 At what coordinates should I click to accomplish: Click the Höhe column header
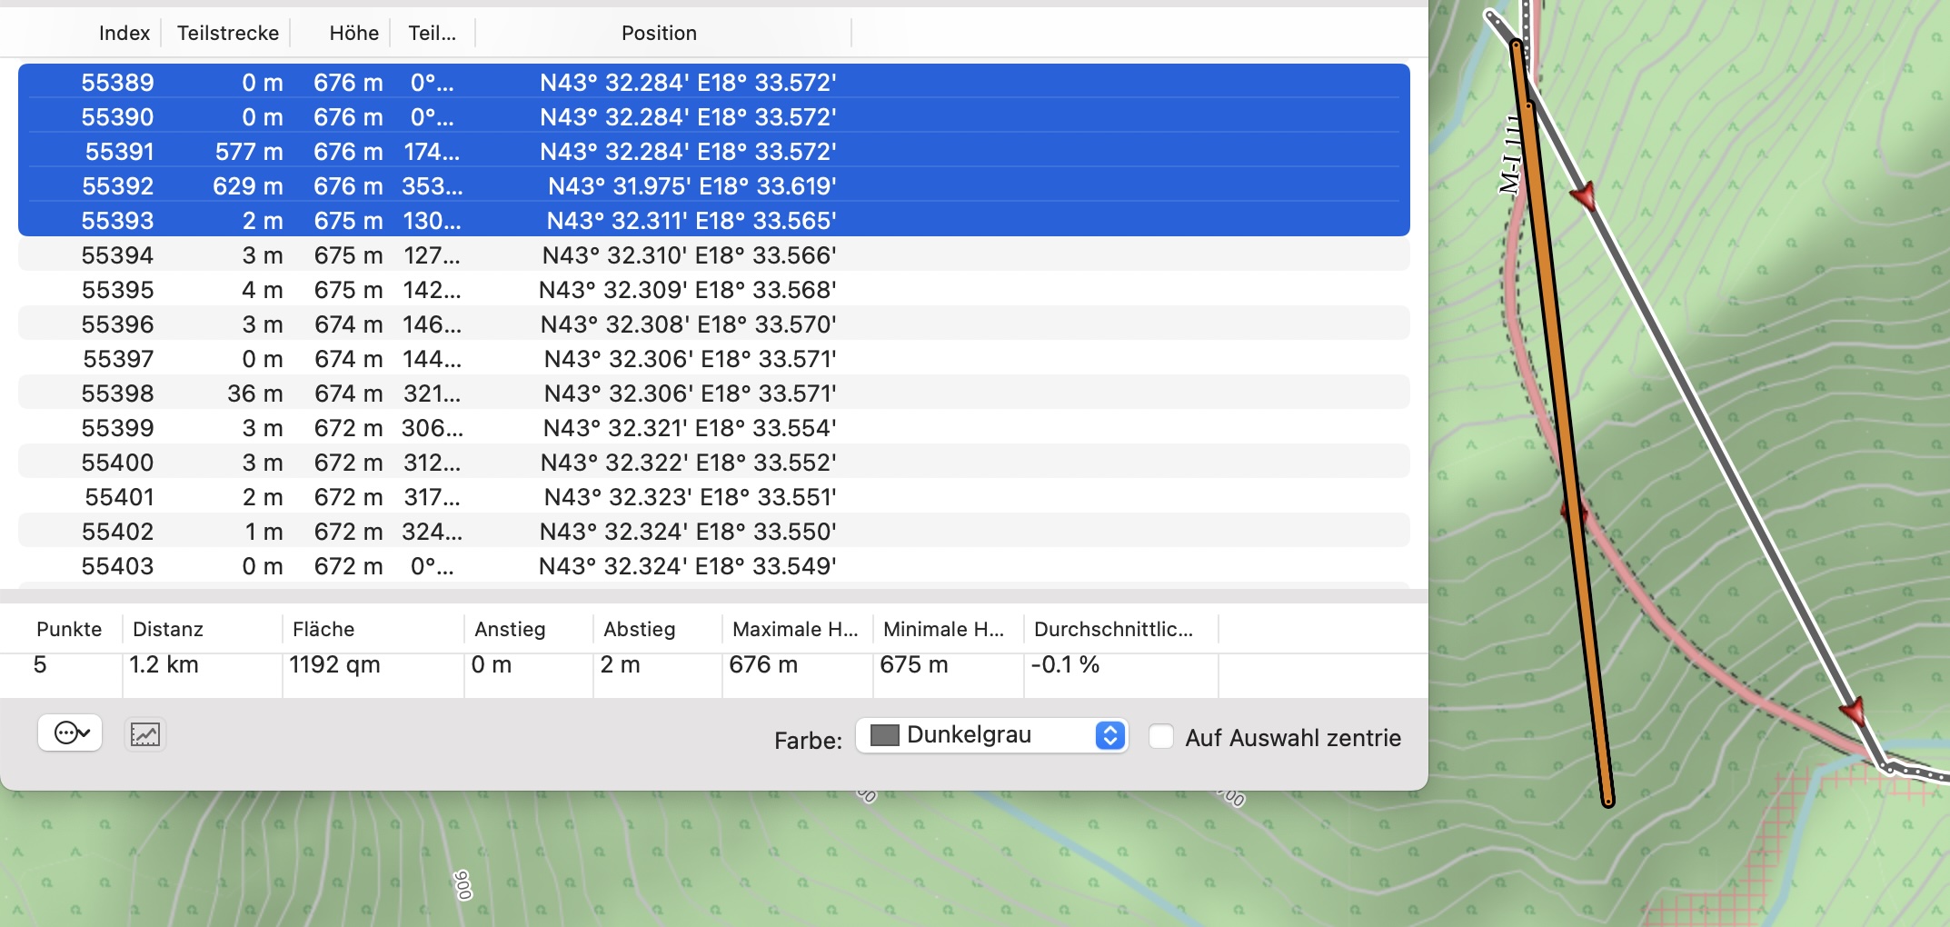(x=353, y=34)
